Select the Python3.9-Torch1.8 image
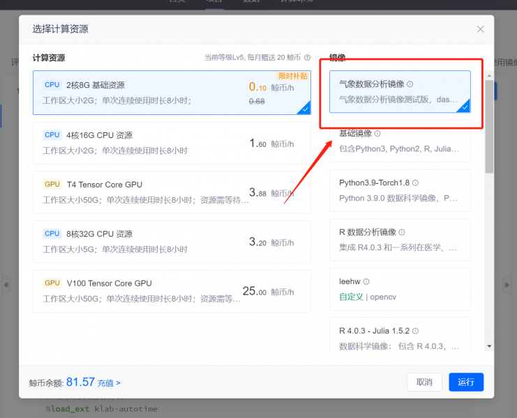This screenshot has width=517, height=418. pos(399,190)
